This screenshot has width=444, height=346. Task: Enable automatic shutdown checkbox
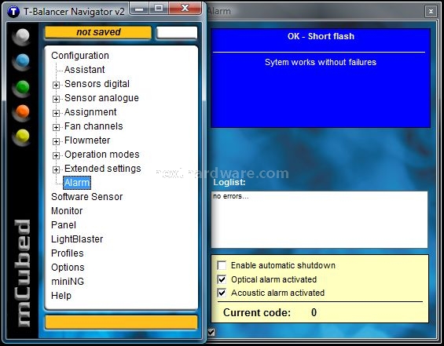222,265
